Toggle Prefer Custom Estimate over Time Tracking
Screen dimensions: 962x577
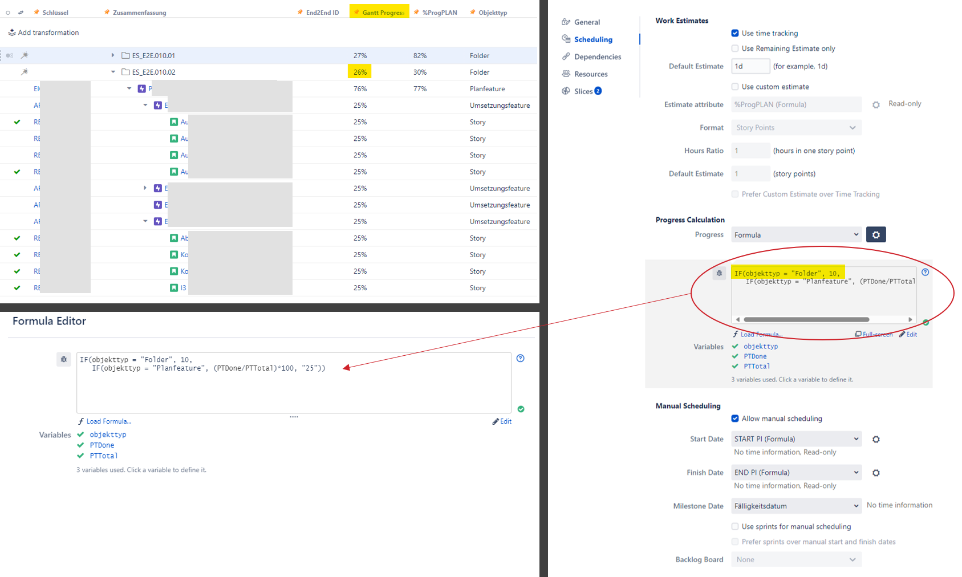tap(735, 194)
